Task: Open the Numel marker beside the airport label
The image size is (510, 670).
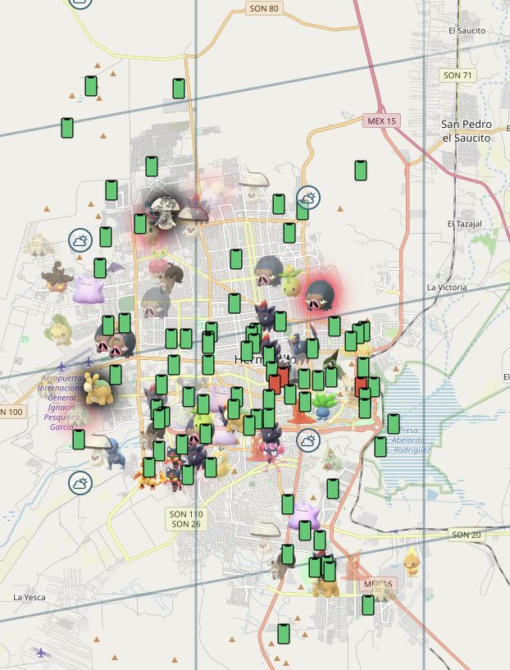Action: coord(98,388)
